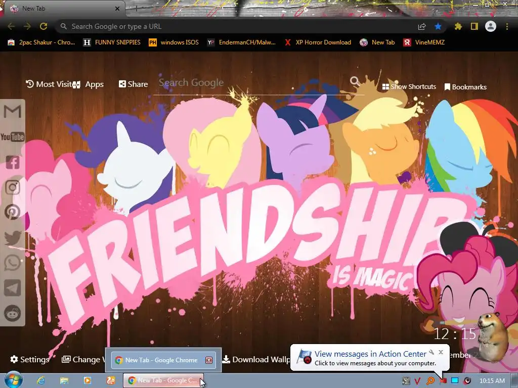Image resolution: width=518 pixels, height=388 pixels.
Task: Click View messages in Action Center link
Action: [x=370, y=354]
